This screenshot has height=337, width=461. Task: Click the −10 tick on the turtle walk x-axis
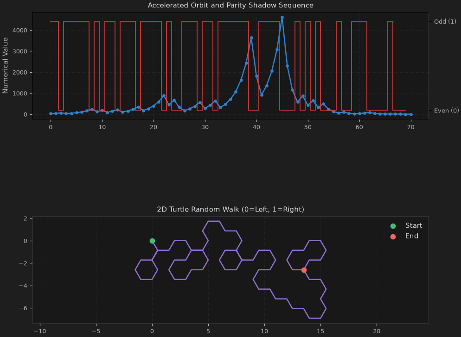[40, 331]
